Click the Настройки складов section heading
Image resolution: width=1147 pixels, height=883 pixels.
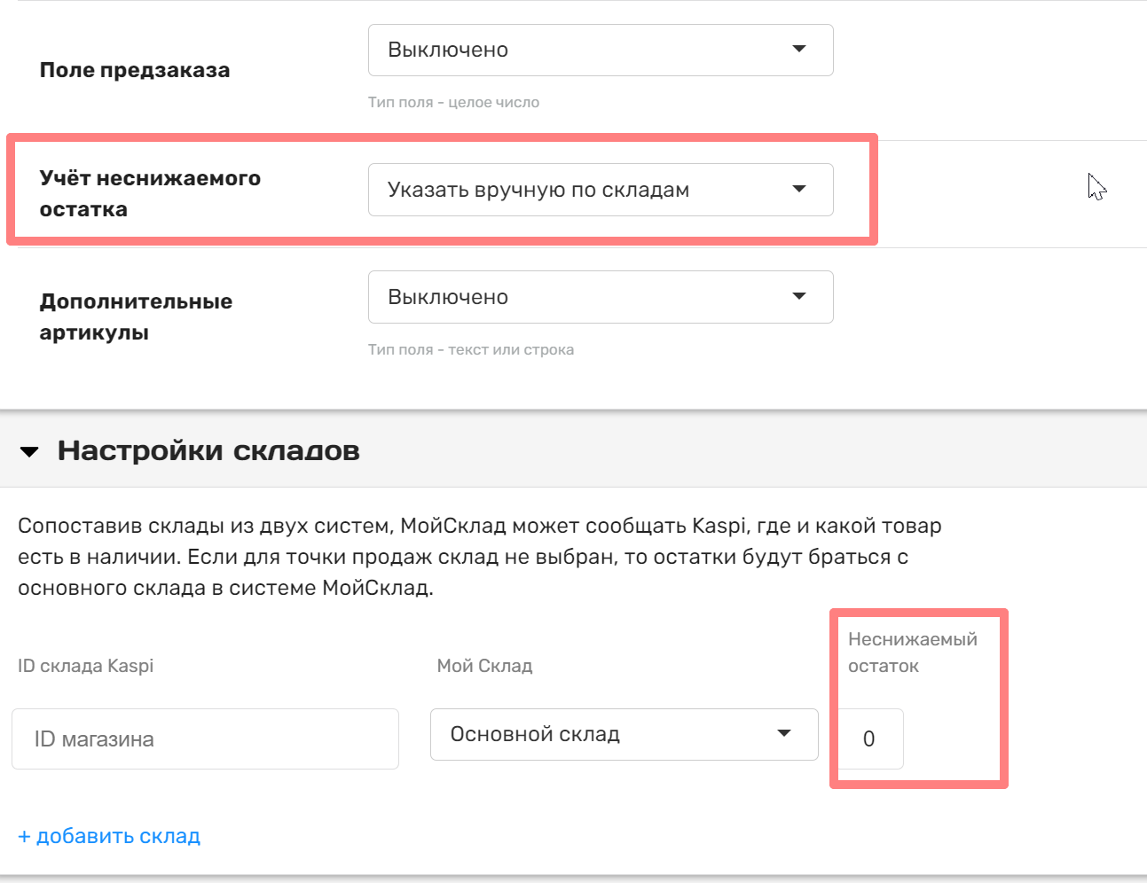[208, 450]
